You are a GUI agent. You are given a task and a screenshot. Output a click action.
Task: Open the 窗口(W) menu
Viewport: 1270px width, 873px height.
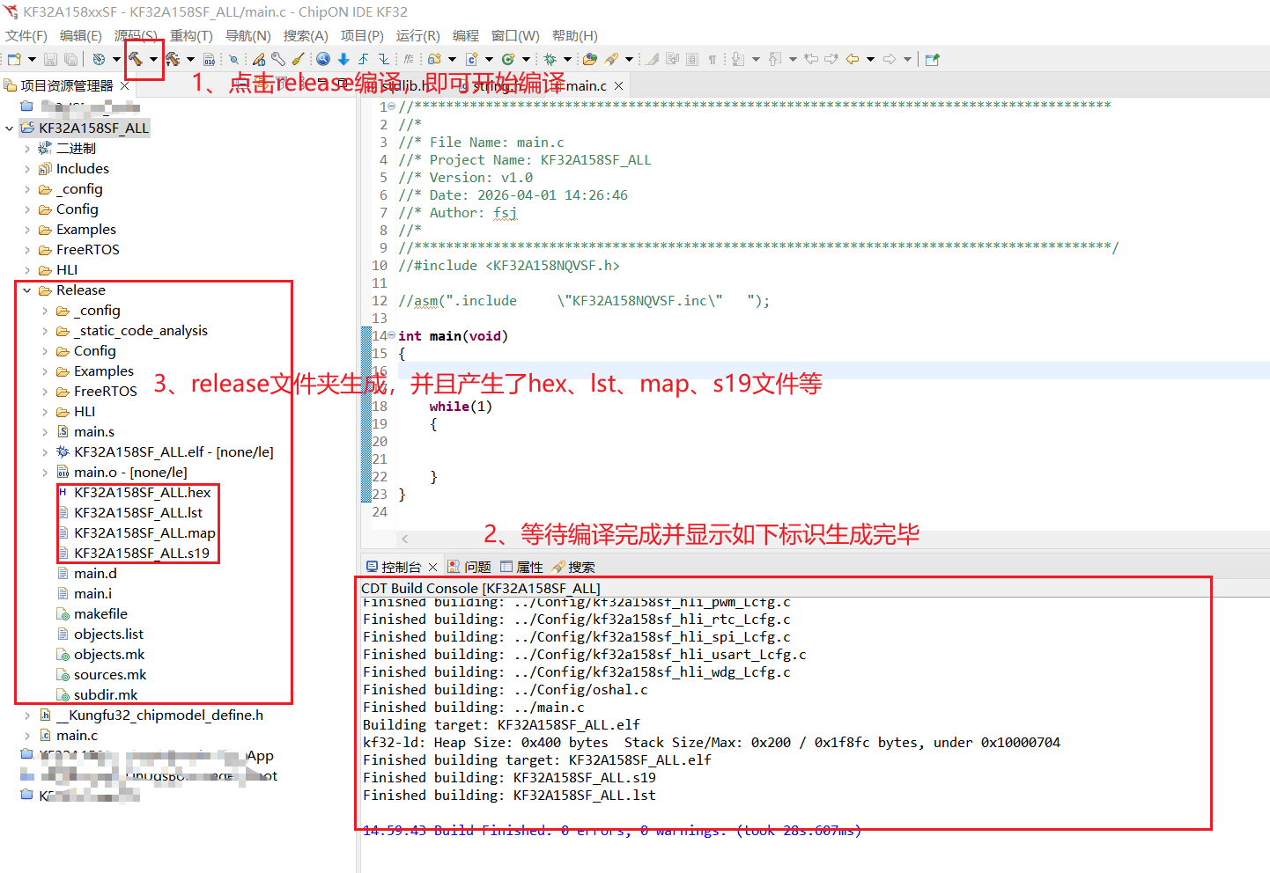515,35
